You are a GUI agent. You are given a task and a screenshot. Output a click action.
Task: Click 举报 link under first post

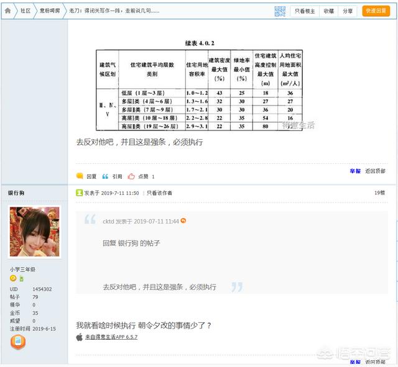[354, 171]
